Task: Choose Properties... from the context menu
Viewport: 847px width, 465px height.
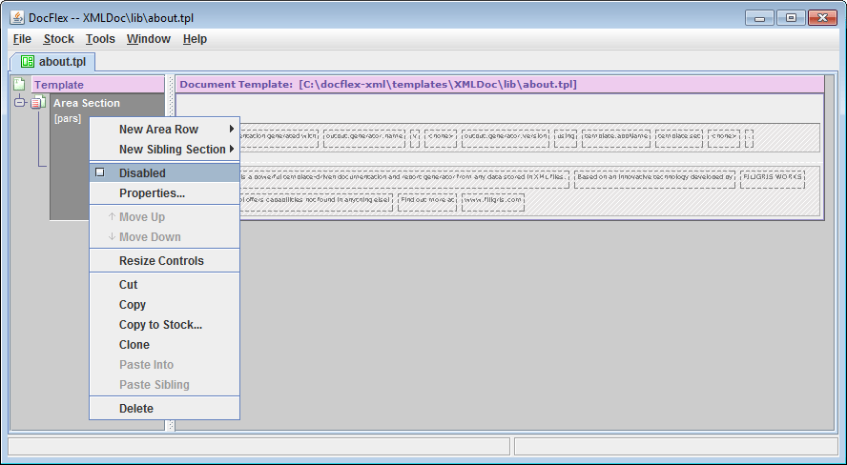Action: coord(152,193)
